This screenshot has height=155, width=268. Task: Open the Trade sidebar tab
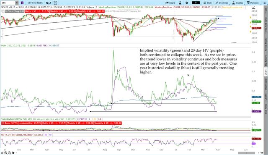(266, 11)
